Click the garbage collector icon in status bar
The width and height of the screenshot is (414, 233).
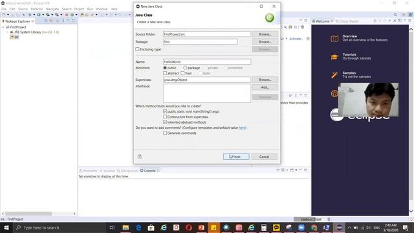(x=329, y=219)
